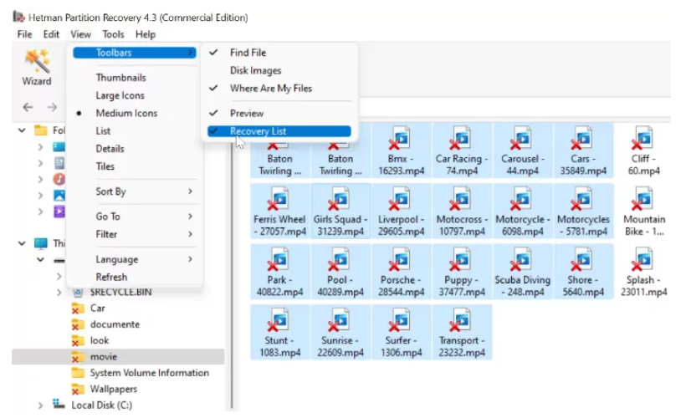Open the File menu

24,34
